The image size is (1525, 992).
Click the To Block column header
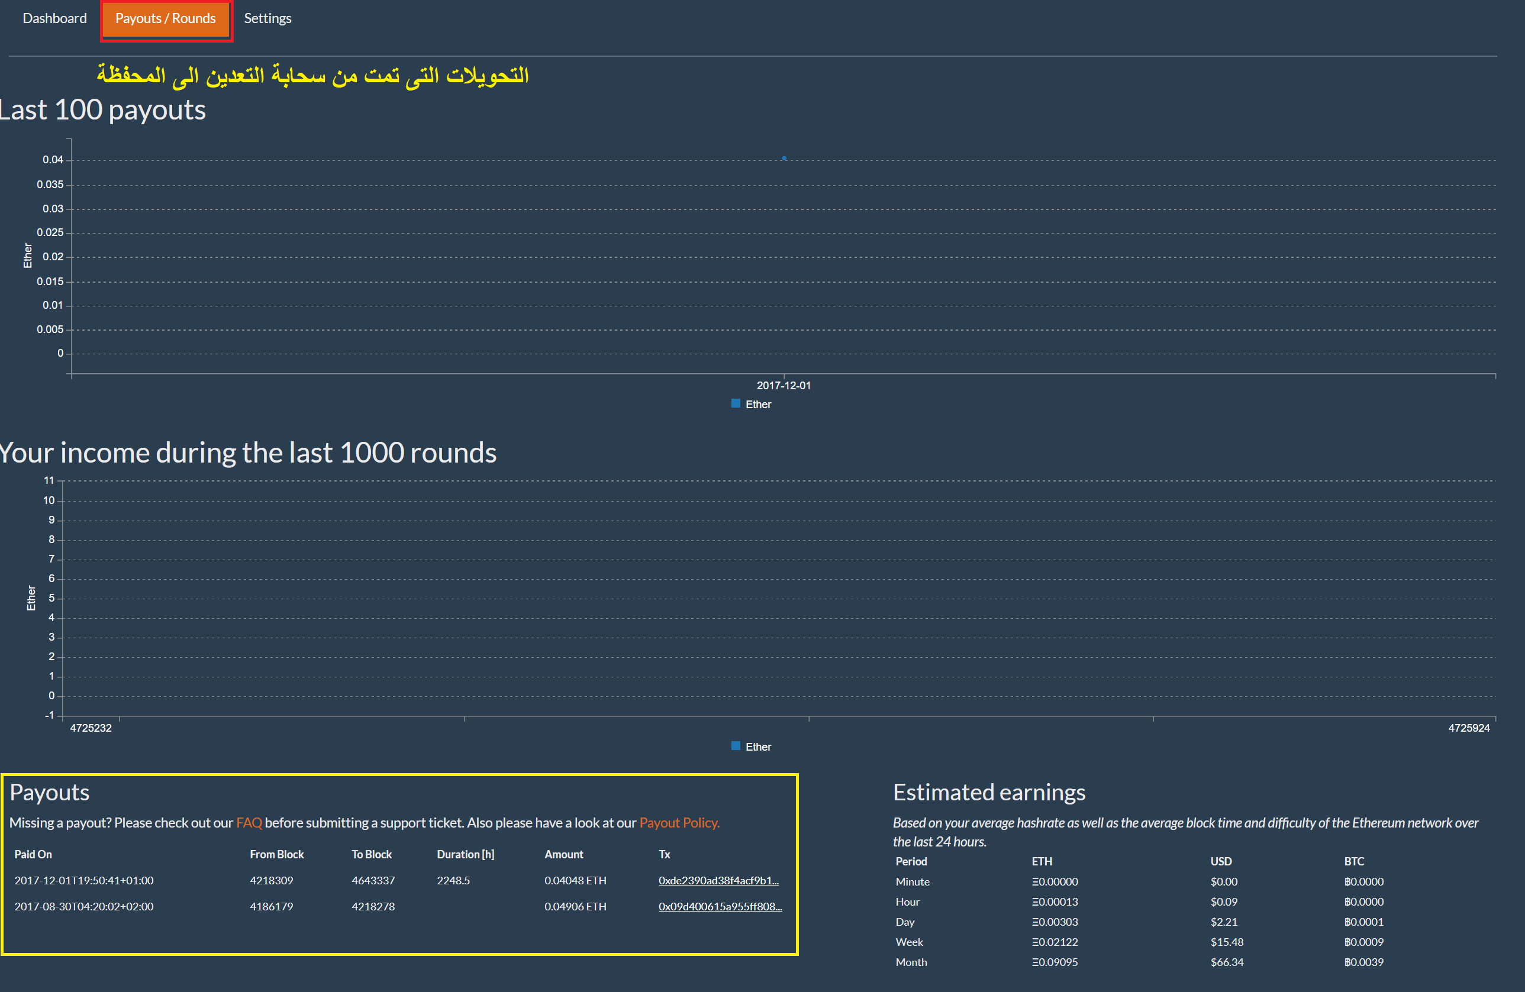tap(372, 854)
